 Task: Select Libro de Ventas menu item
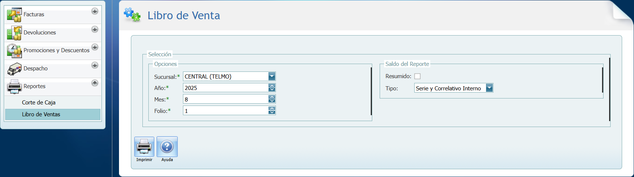click(x=41, y=114)
